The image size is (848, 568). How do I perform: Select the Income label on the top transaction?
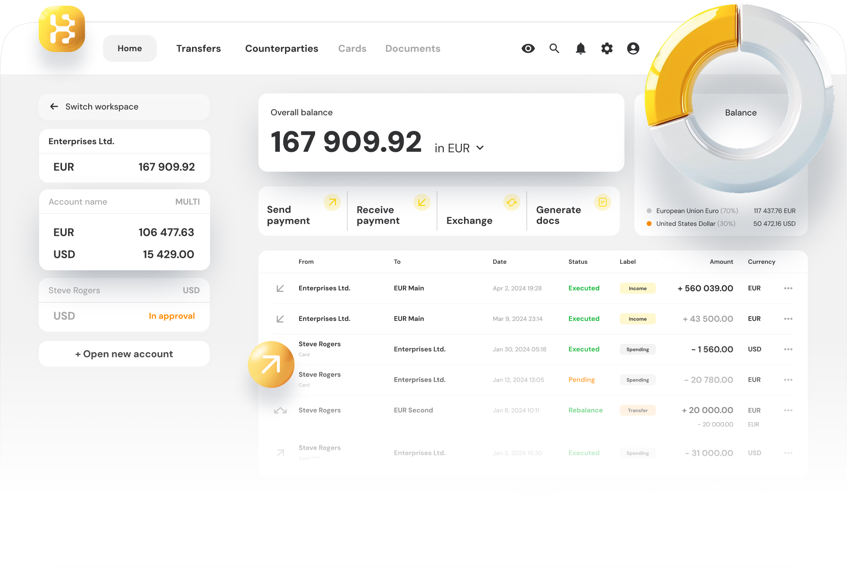pos(638,288)
